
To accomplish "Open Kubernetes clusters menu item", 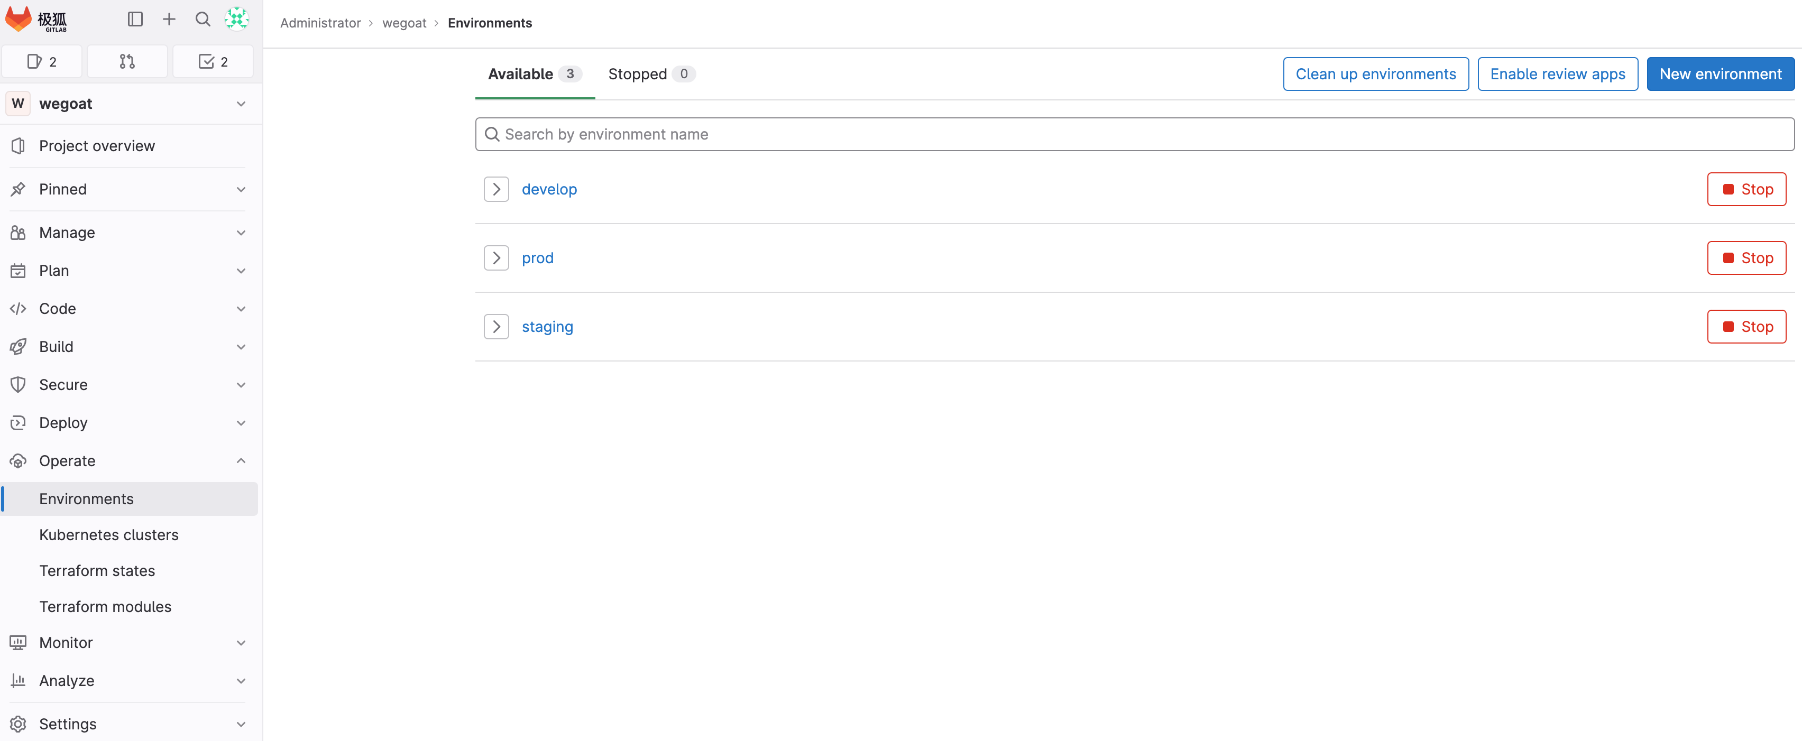I will tap(108, 535).
